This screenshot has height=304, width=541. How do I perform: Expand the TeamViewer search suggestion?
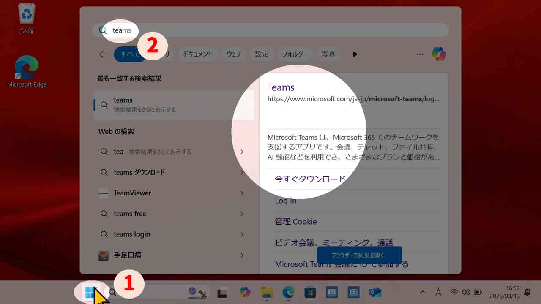pos(242,193)
